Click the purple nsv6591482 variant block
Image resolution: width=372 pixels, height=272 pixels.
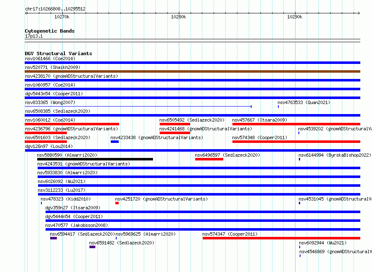pos(92,247)
